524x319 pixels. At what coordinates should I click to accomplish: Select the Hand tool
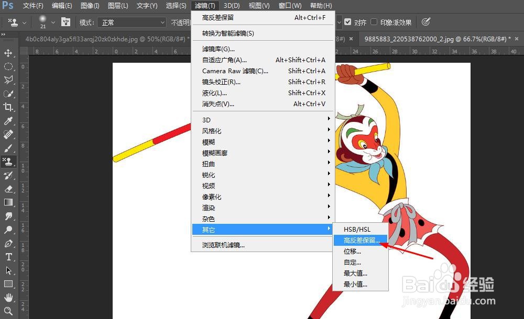pos(8,298)
